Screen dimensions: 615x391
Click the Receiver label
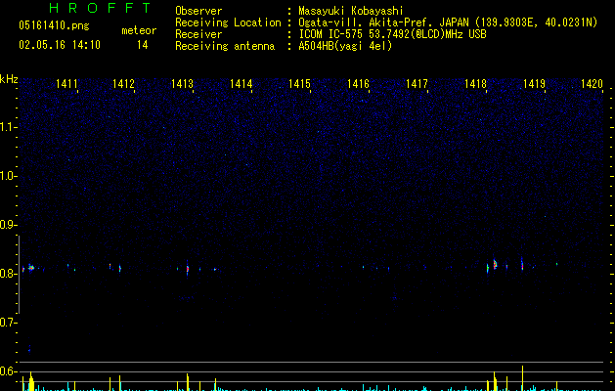198,34
